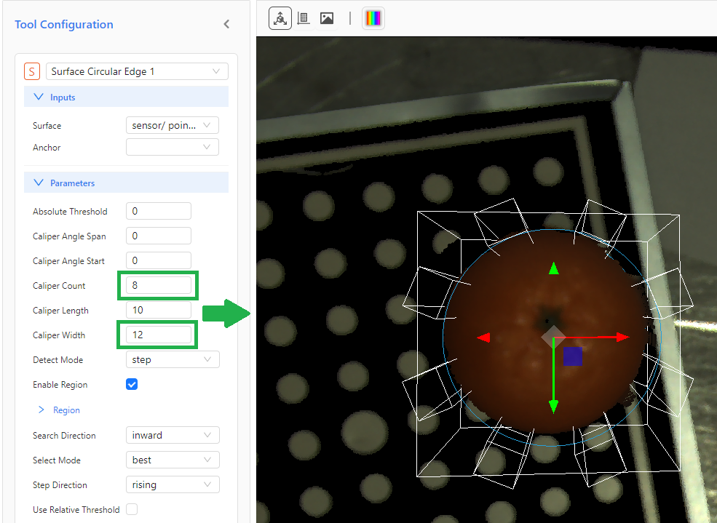Click the Use Relative Threshold label
The height and width of the screenshot is (523, 717).
[76, 509]
